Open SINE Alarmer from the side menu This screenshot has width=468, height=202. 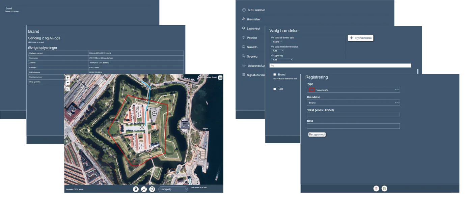pyautogui.click(x=254, y=10)
